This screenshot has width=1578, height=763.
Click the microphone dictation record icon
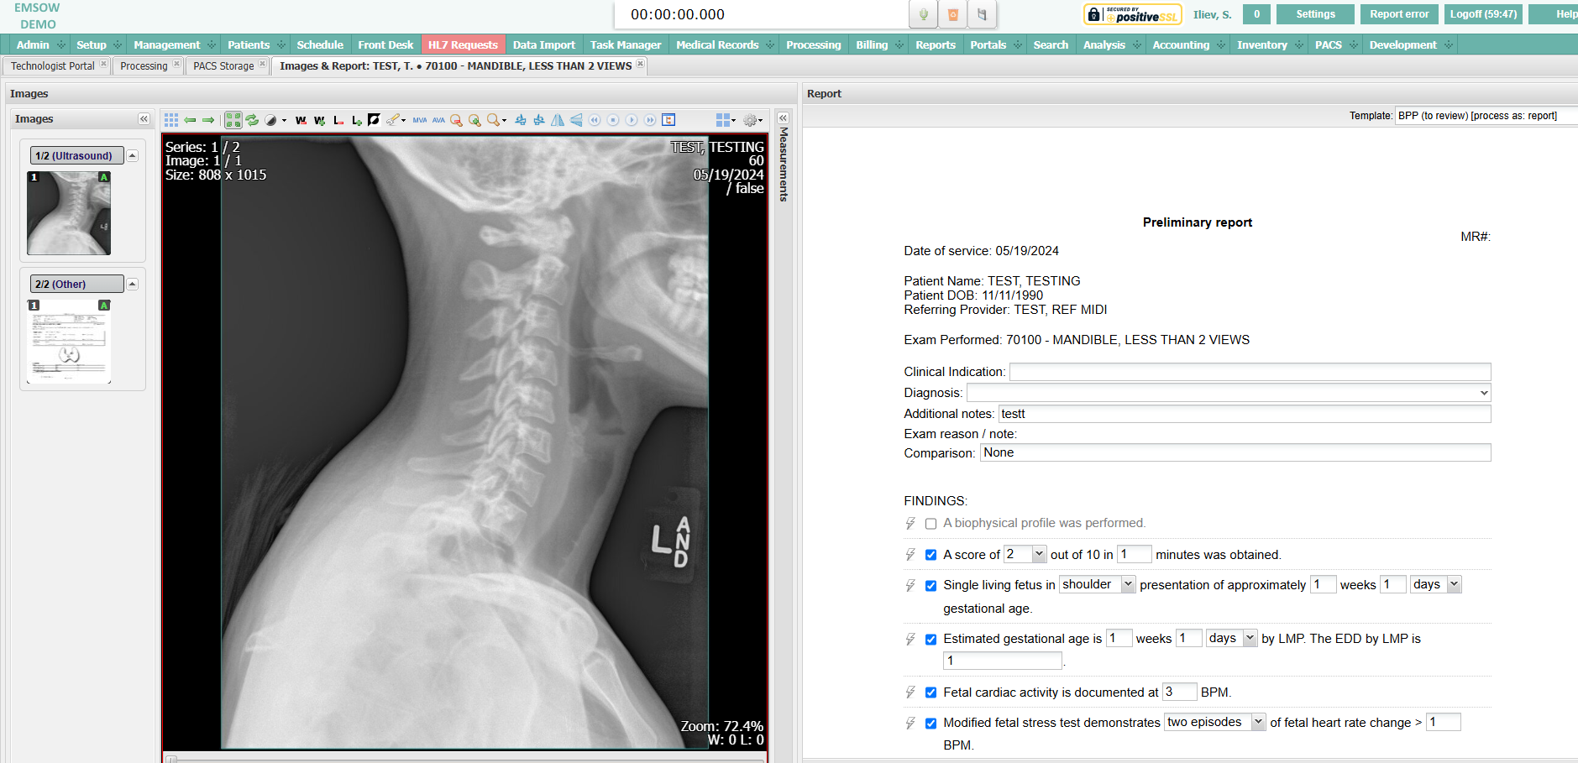923,14
